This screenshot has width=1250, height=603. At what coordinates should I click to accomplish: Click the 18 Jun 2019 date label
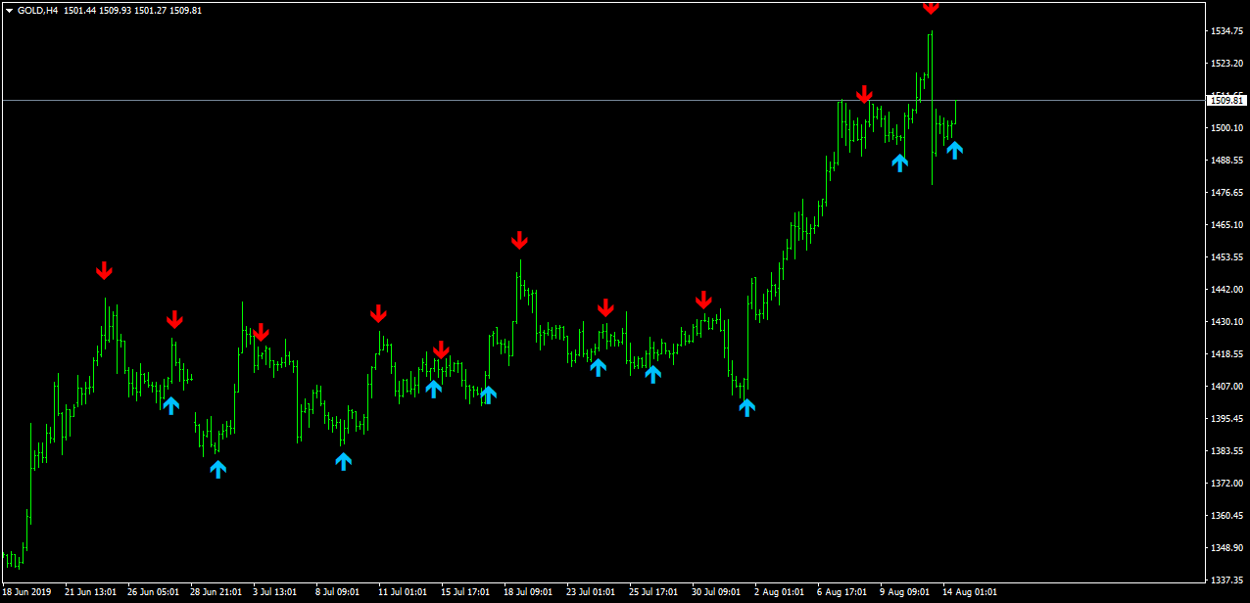point(26,592)
